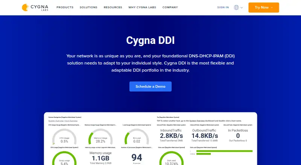Viewport: 301px width, 165px height.
Task: Click 'Out Packetloss 0' text
Action: tap(238, 141)
